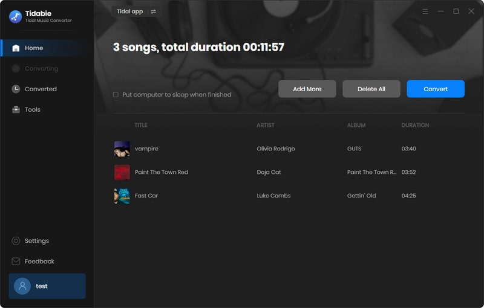Click the test account button
The width and height of the screenshot is (484, 308).
(x=47, y=286)
